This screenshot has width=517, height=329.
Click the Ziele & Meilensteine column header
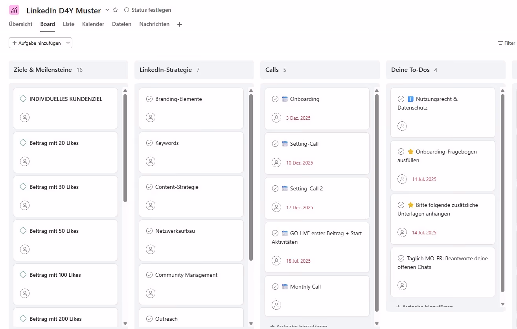pos(68,70)
